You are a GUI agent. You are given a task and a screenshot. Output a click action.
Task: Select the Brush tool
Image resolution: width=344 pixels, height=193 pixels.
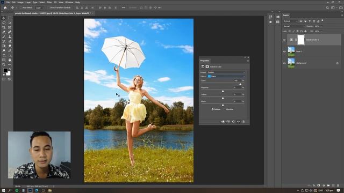(4, 37)
